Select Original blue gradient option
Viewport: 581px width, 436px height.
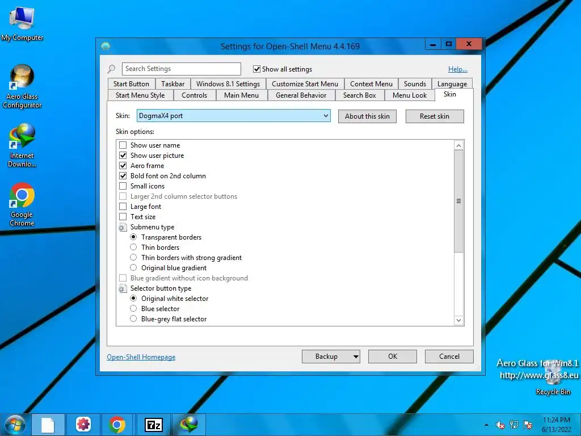133,268
